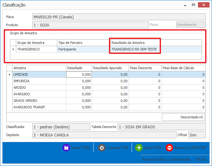The height and width of the screenshot is (166, 212).
Task: Click the Resultado column header
Action: [x=79, y=68]
